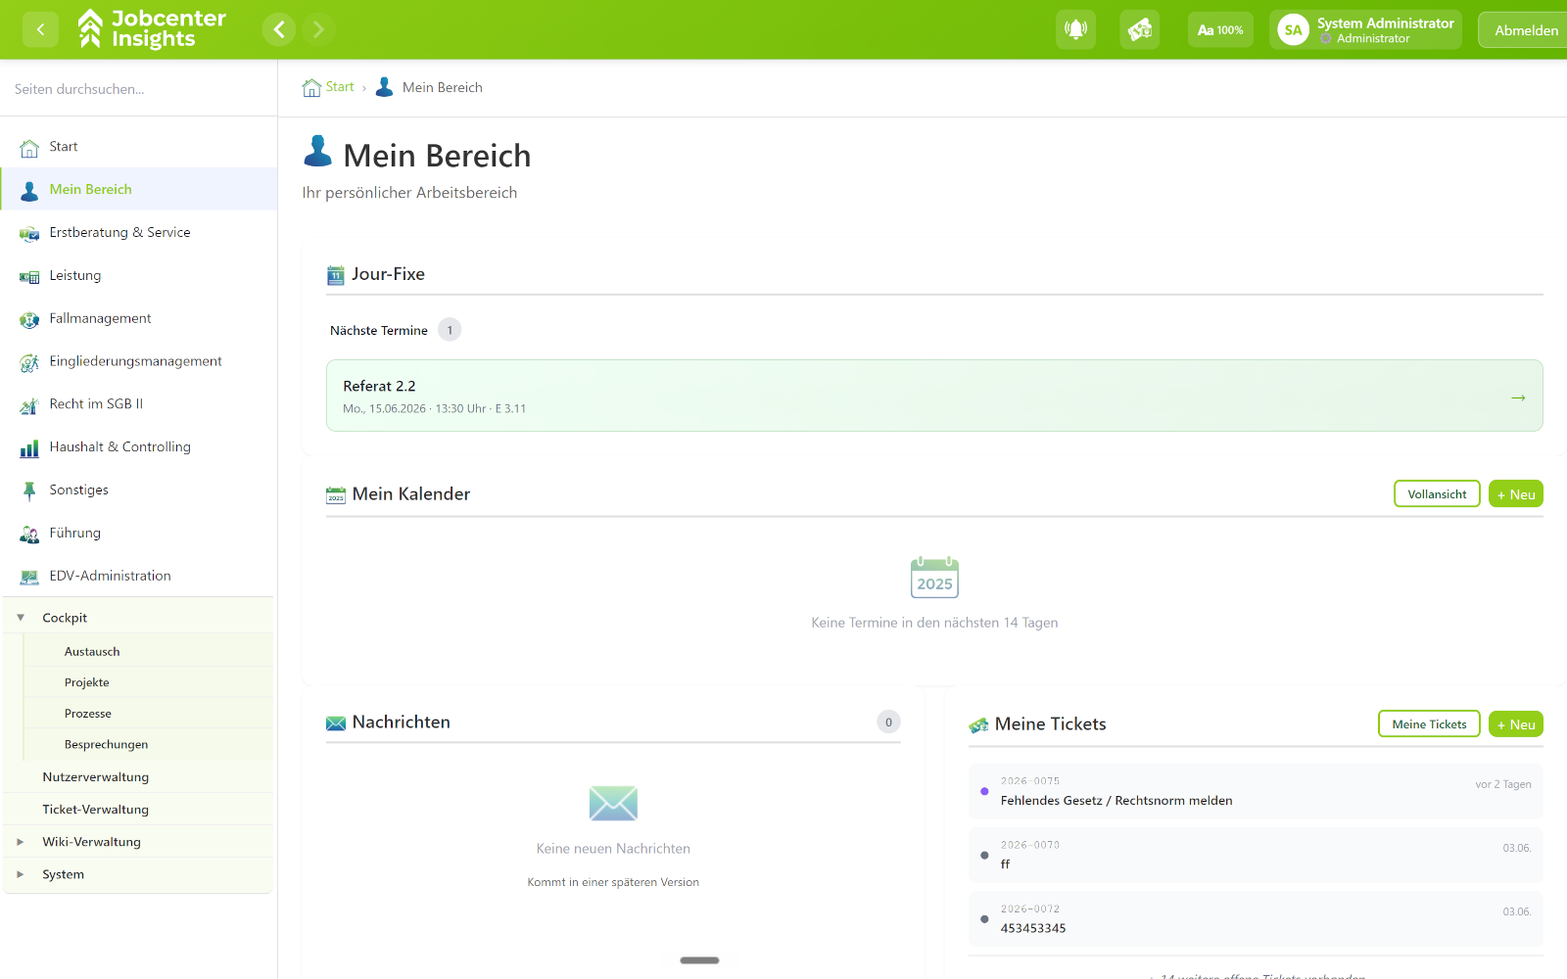Click Mein Bereich breadcrumb person icon
Viewport: 1567px width, 979px height.
385,87
